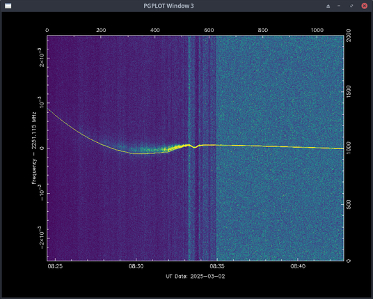Click the left axis label 0
The width and height of the screenshot is (373, 299).
point(42,148)
